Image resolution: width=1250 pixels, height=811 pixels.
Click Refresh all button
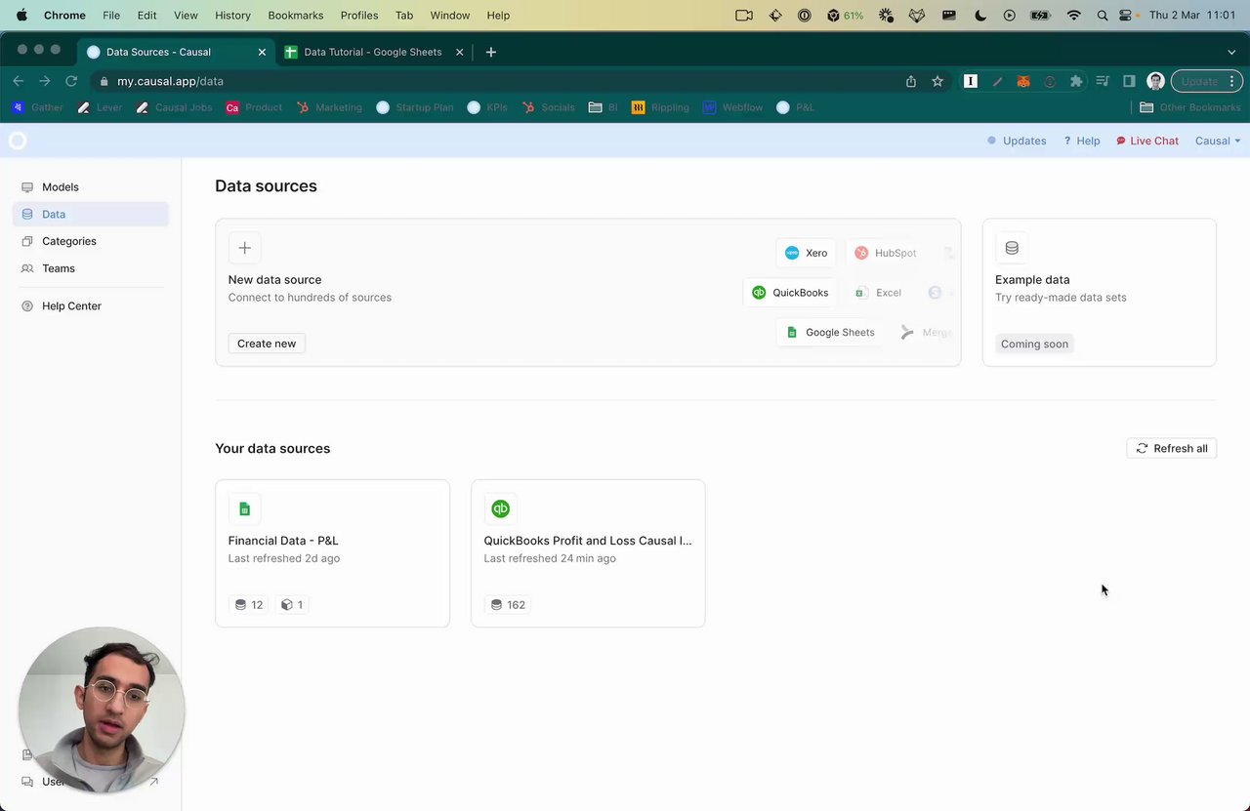[1172, 449]
